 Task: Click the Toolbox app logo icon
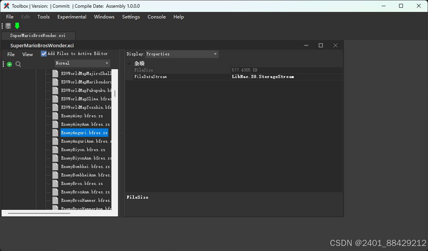point(7,6)
